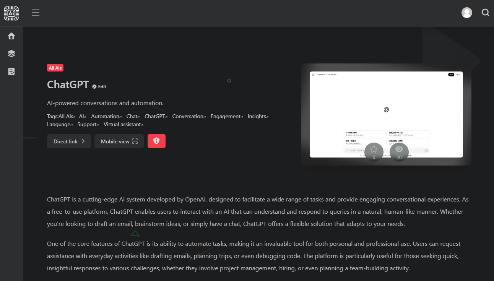Select the AI tag link
Screen dimensions: 494x281
click(x=82, y=116)
